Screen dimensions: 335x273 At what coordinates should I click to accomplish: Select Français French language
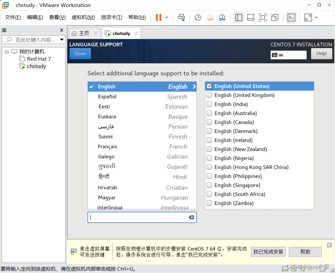click(142, 147)
